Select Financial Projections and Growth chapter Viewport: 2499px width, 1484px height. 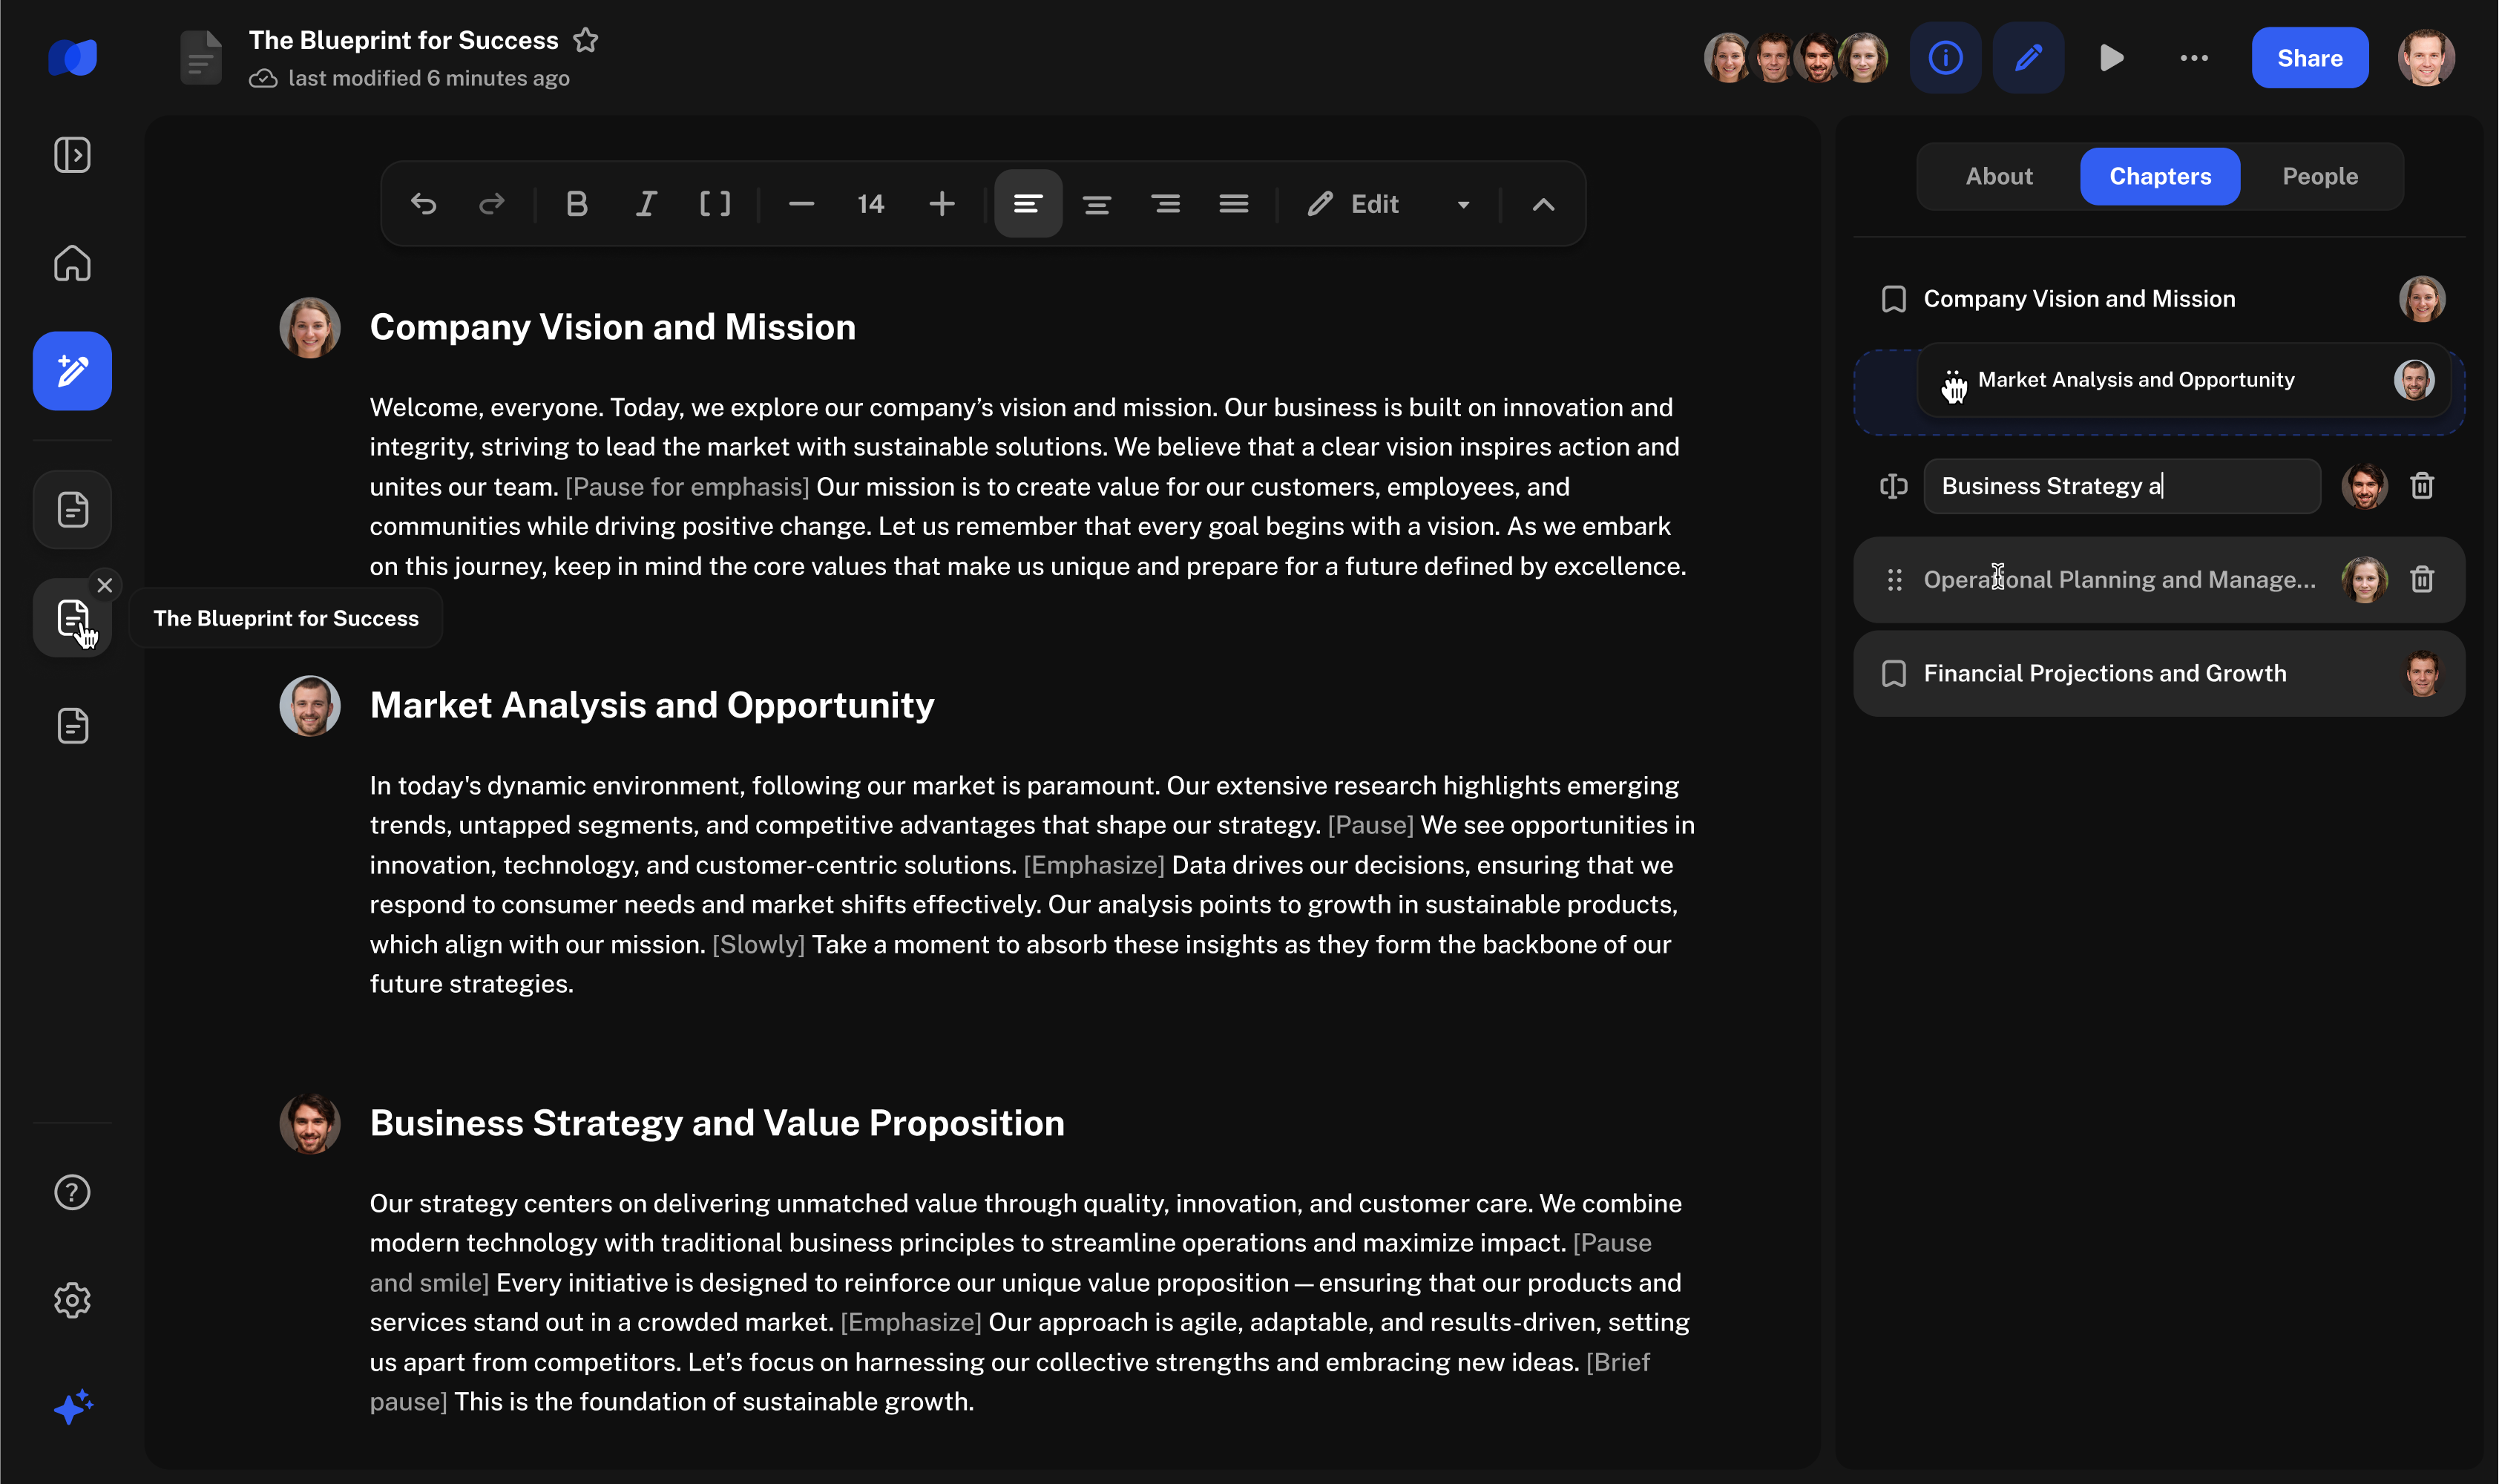click(2159, 673)
